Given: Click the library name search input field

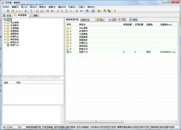Looking at the screenshot, I should (33, 78).
